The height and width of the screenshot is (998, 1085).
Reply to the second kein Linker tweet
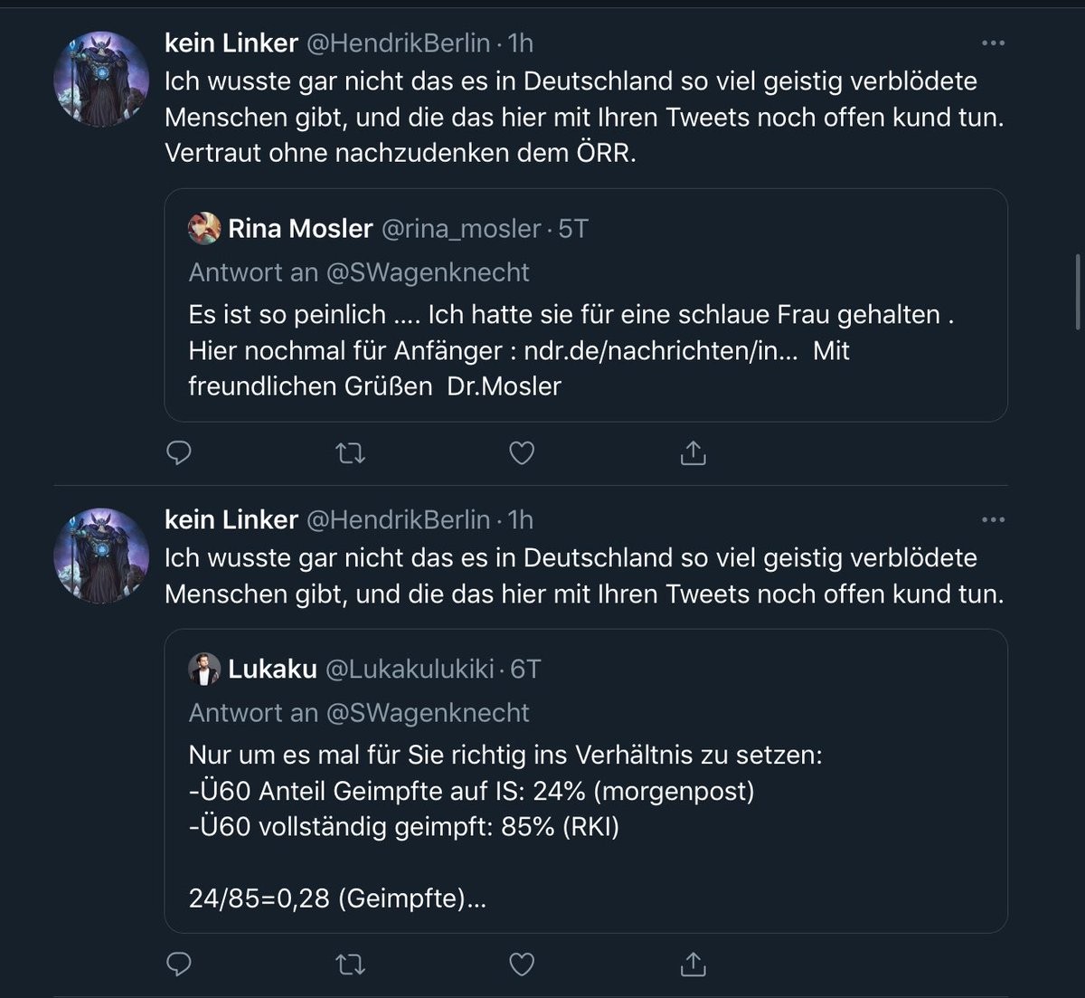pyautogui.click(x=179, y=965)
